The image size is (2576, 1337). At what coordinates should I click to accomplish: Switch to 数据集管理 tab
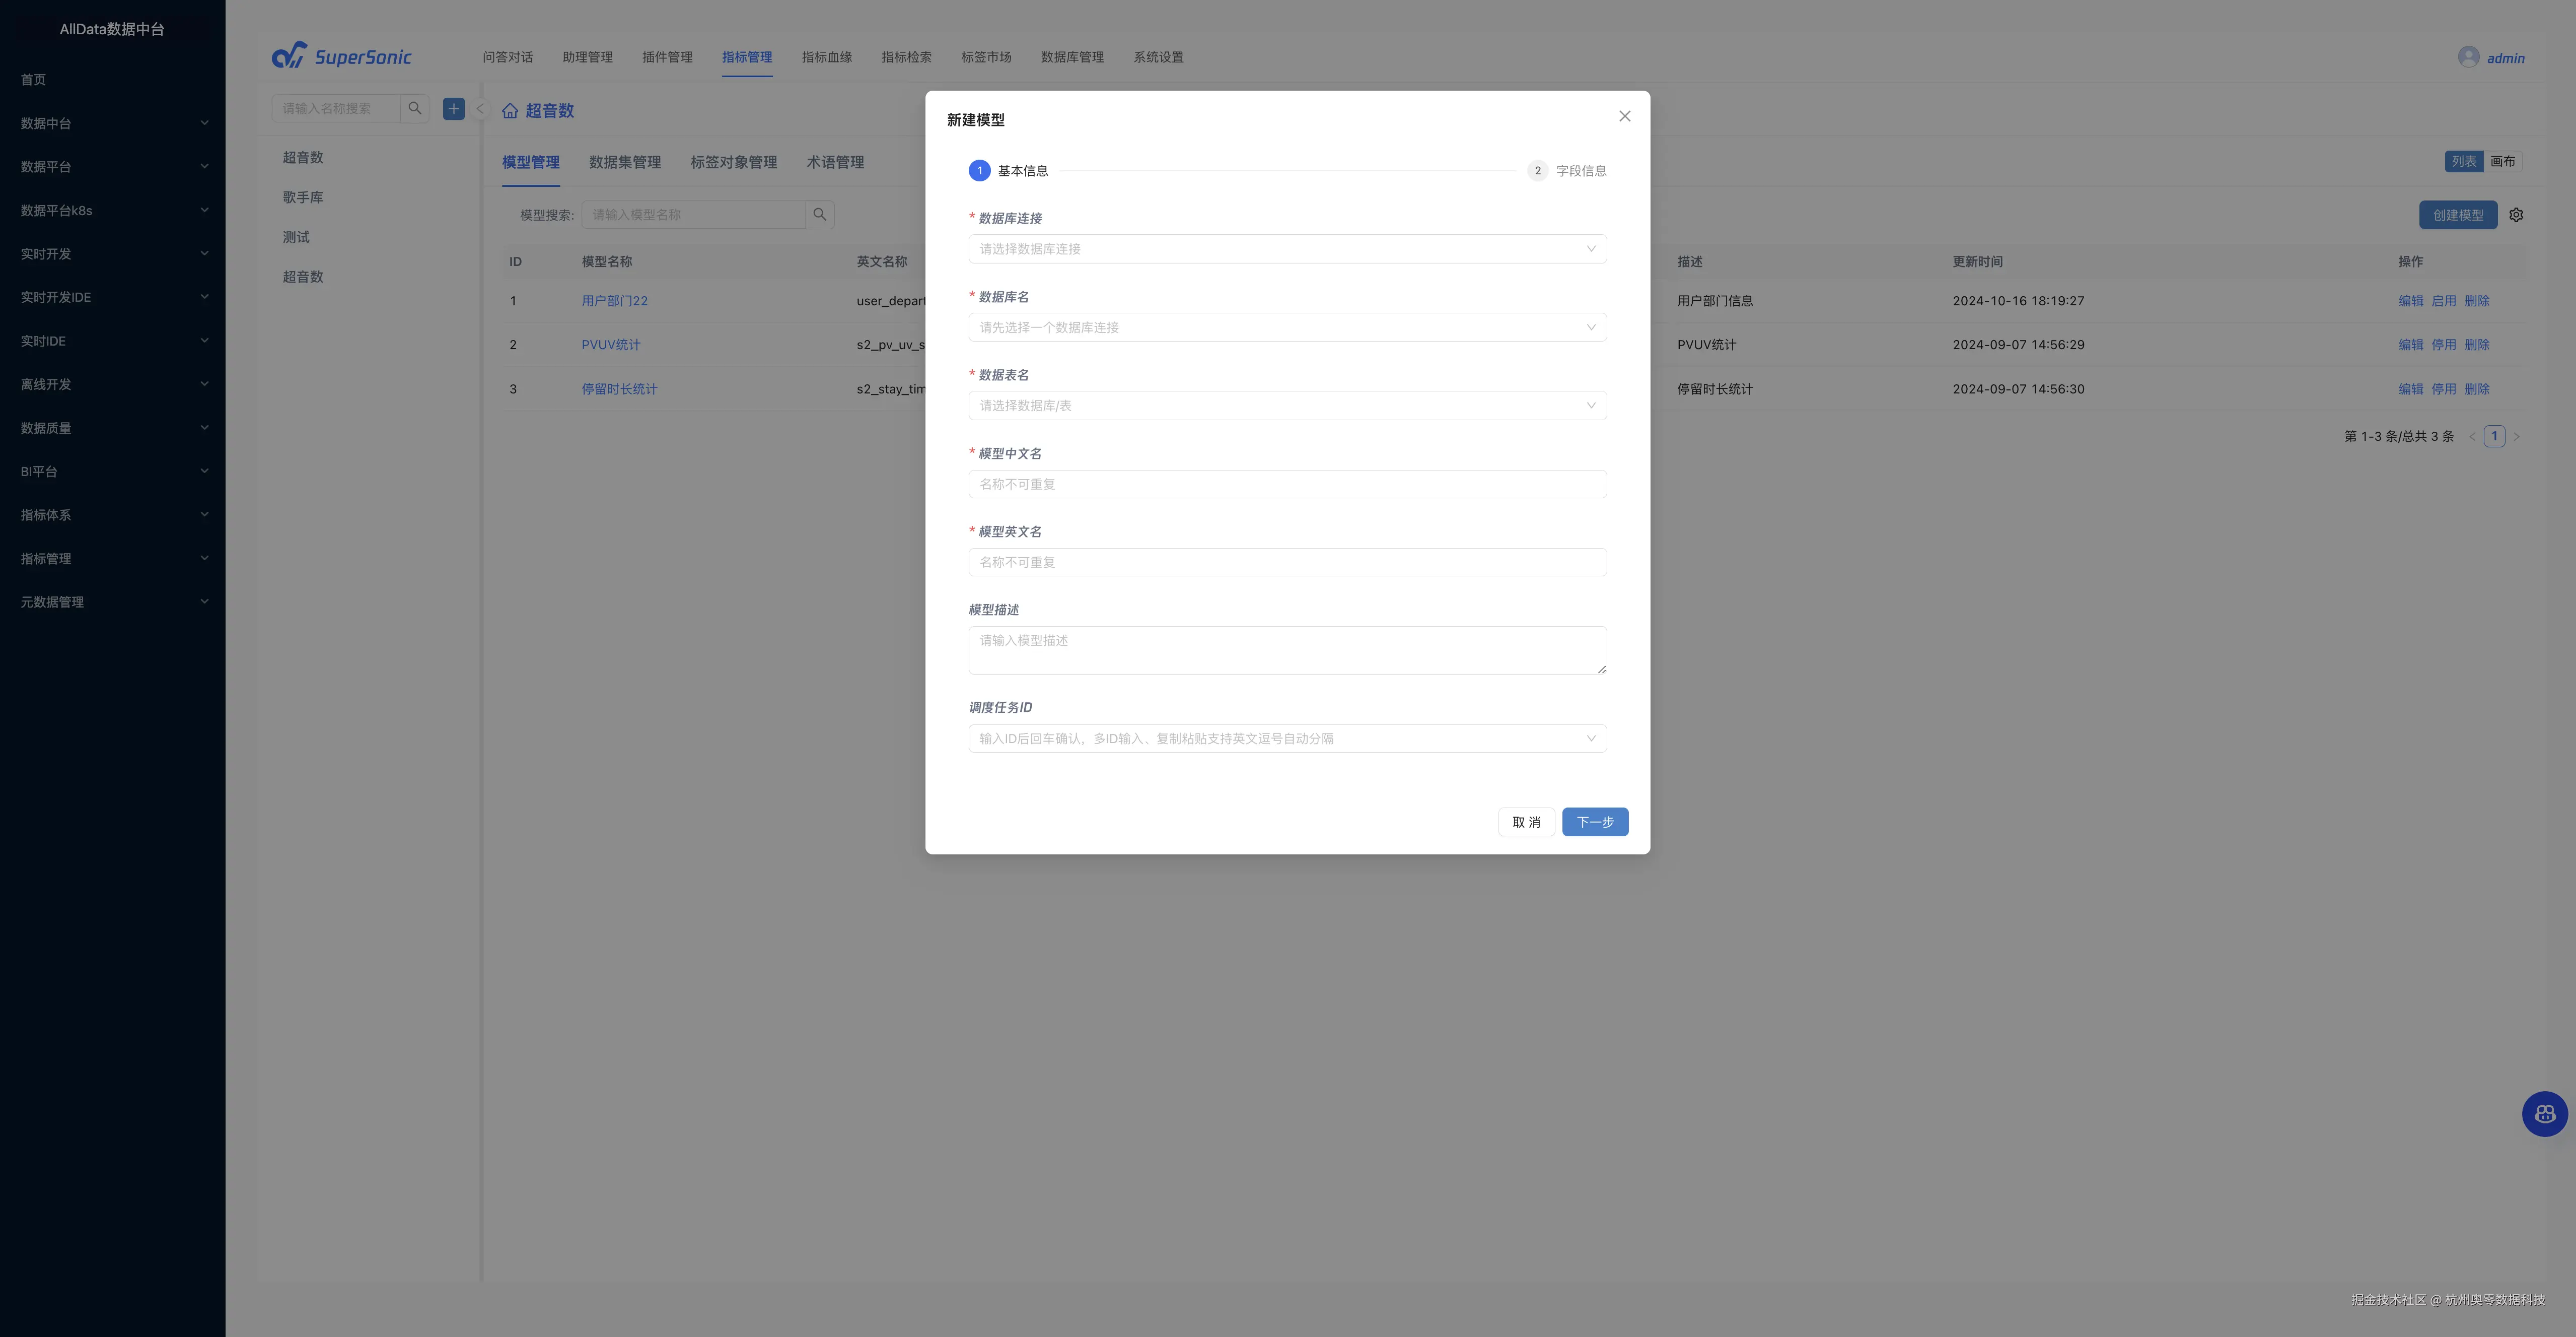[625, 162]
